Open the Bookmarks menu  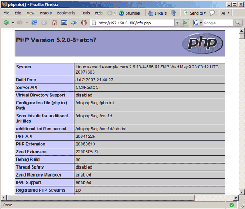pyautogui.click(x=66, y=13)
